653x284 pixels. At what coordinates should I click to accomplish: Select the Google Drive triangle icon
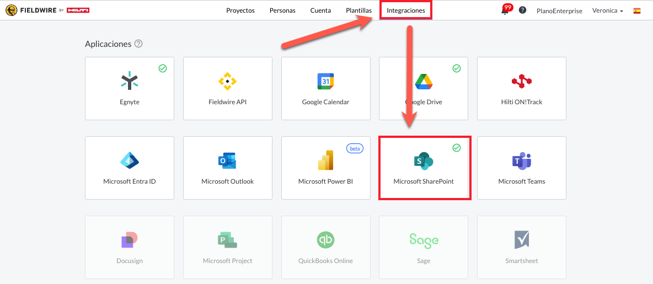[424, 81]
